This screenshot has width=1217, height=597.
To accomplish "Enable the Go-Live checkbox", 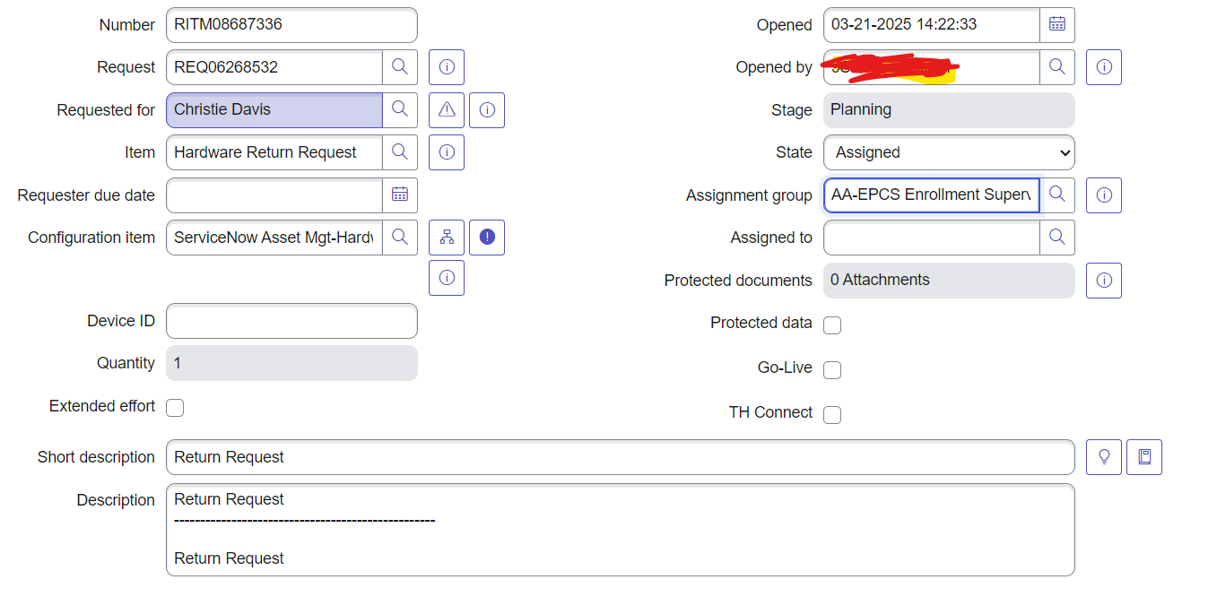I will pyautogui.click(x=832, y=369).
